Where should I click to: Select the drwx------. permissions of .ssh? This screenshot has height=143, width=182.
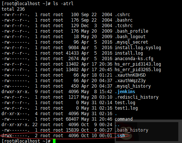pos(15,136)
